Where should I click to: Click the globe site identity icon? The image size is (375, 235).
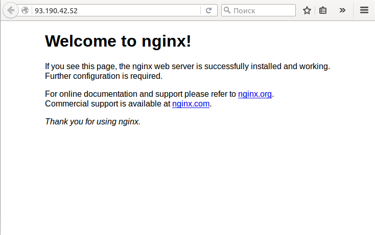coord(25,10)
